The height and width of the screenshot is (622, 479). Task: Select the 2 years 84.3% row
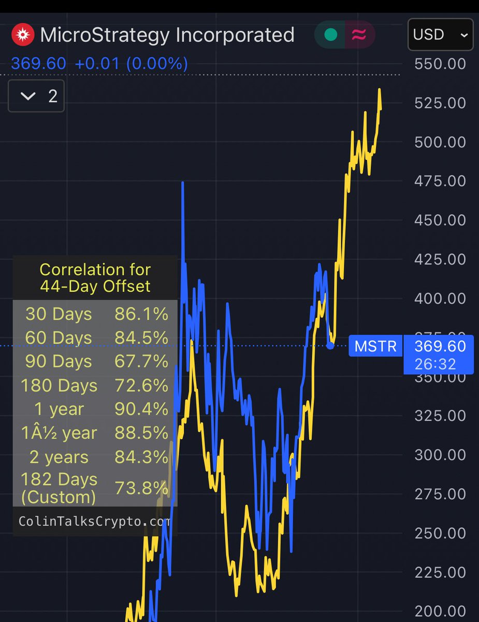pyautogui.click(x=95, y=457)
